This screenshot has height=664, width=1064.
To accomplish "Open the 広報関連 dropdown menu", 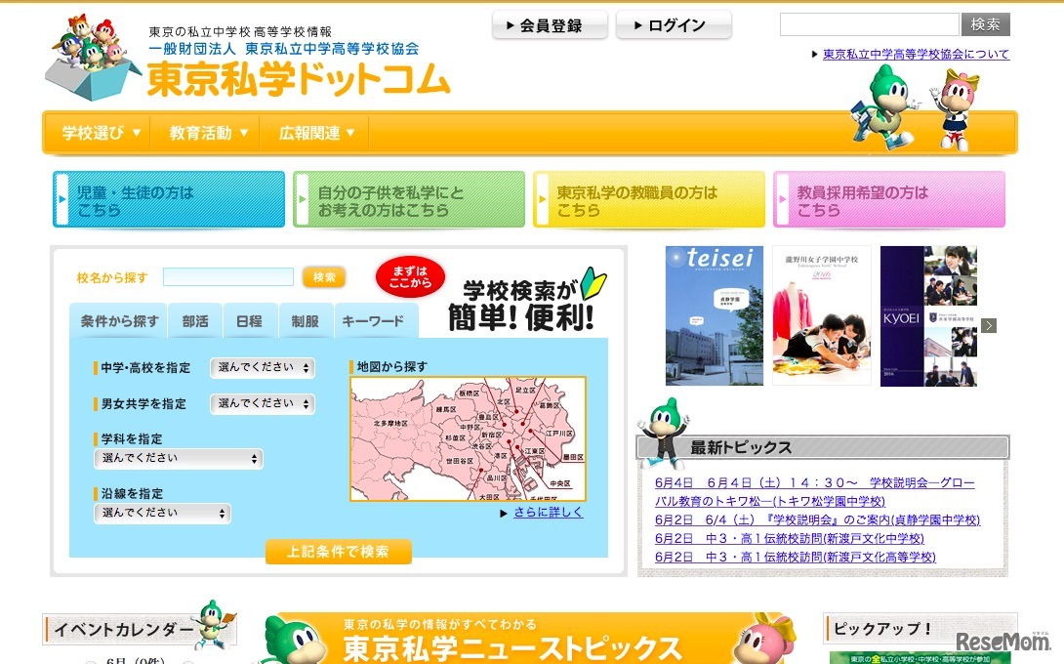I will point(316,133).
